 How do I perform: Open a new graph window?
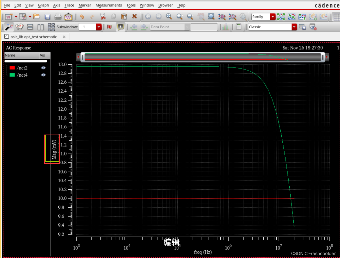pos(9,17)
